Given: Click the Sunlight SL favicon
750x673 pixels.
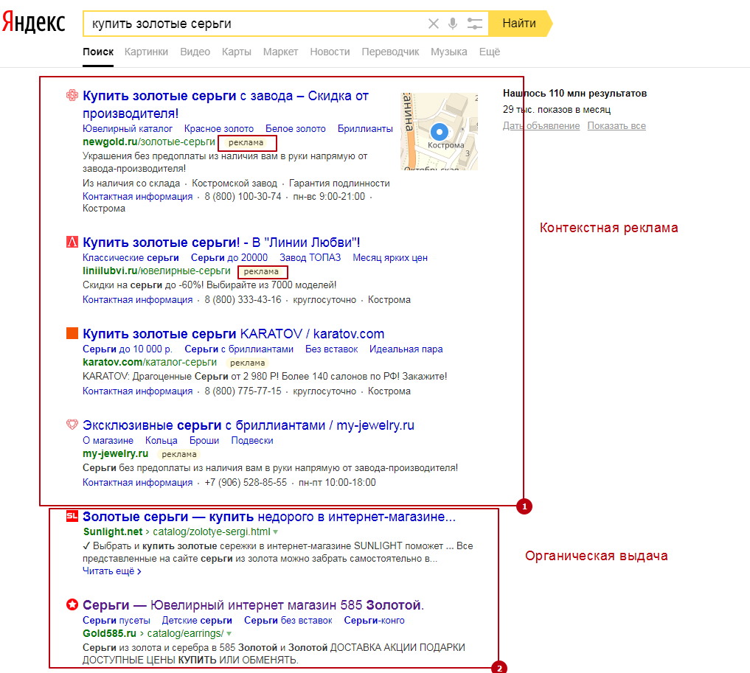Looking at the screenshot, I should pyautogui.click(x=72, y=516).
